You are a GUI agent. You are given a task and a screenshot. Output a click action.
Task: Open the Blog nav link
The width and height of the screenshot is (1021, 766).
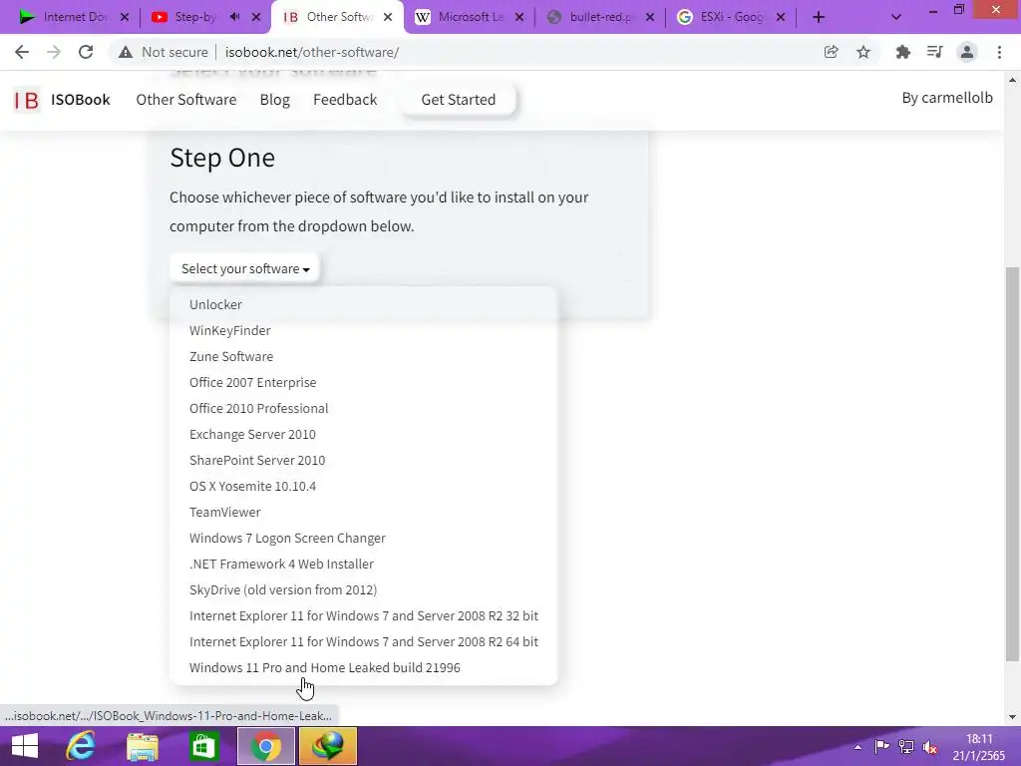coord(275,100)
